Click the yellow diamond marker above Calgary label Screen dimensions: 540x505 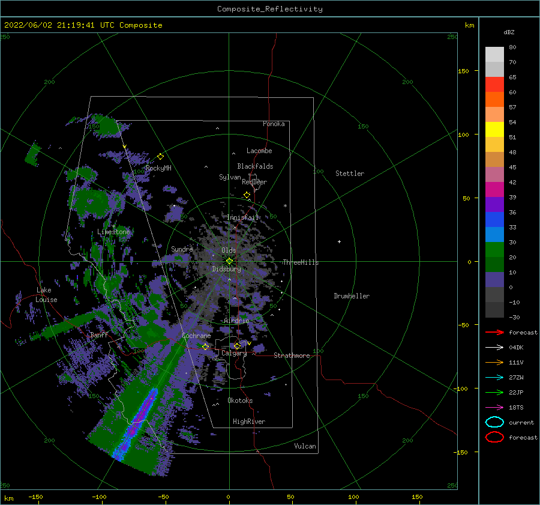pyautogui.click(x=237, y=346)
